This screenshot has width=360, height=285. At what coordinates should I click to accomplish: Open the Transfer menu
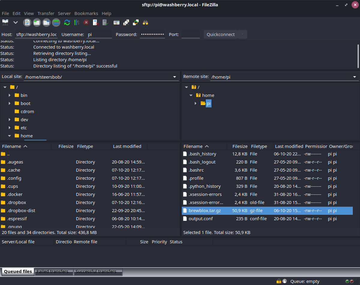click(46, 13)
